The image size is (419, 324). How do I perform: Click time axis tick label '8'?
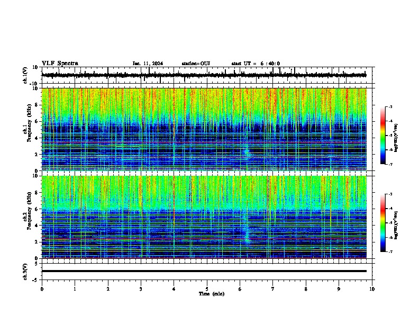(x=306, y=289)
